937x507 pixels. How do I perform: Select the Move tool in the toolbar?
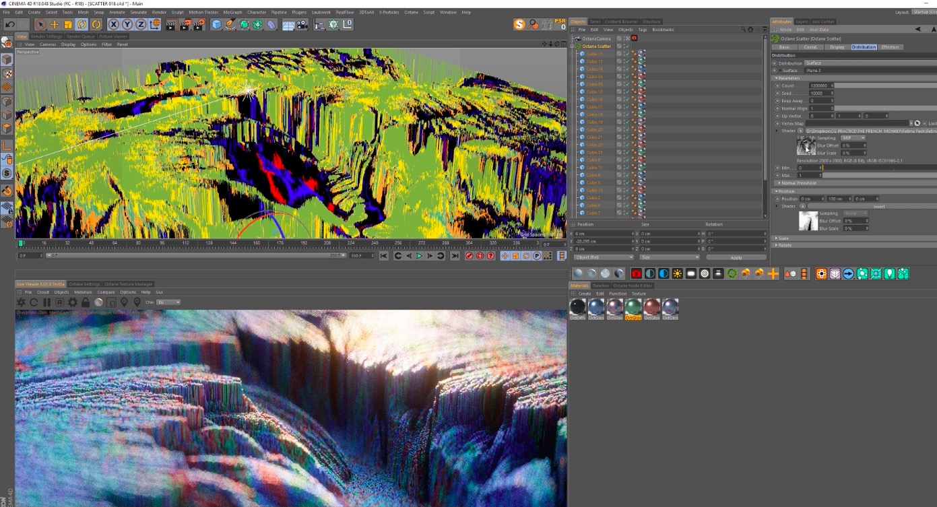[x=55, y=25]
